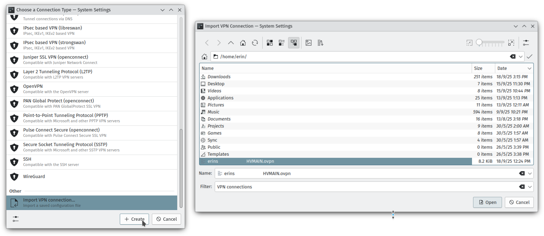
Task: Reload the folder listing
Action: pos(255,43)
